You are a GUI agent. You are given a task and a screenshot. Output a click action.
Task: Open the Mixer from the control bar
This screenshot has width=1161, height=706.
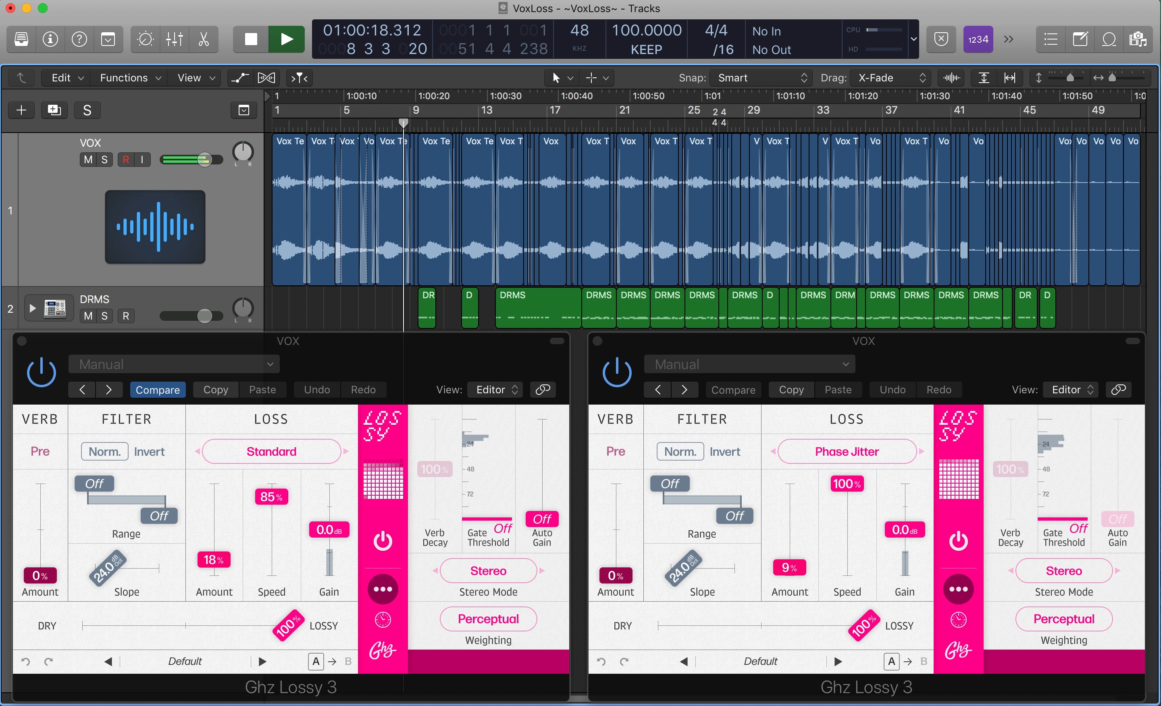pyautogui.click(x=174, y=39)
